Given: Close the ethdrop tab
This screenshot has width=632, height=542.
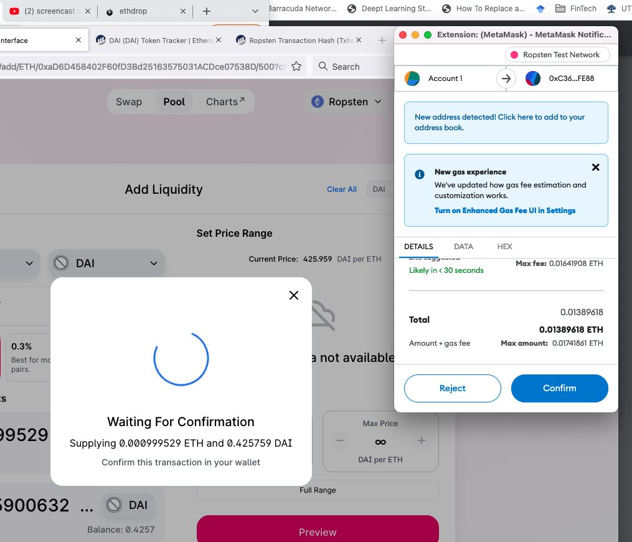Looking at the screenshot, I should tap(183, 11).
